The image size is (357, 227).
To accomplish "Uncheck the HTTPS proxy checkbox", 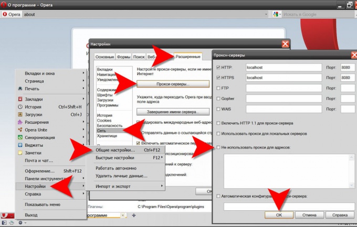I will tap(218, 78).
